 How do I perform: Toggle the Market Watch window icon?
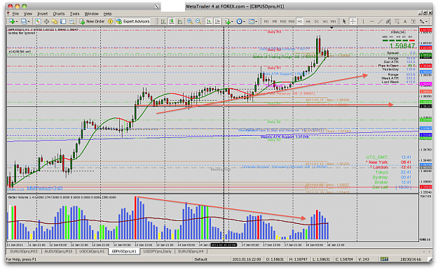click(x=38, y=21)
